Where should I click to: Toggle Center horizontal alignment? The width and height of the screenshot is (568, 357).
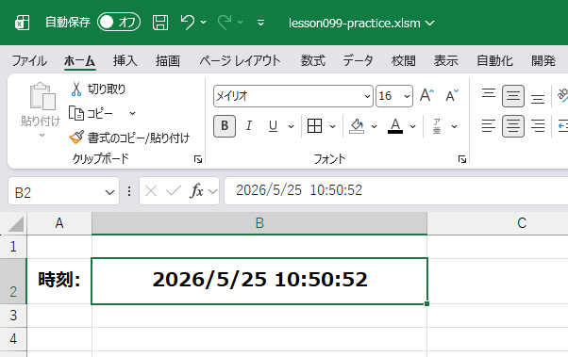click(x=513, y=126)
